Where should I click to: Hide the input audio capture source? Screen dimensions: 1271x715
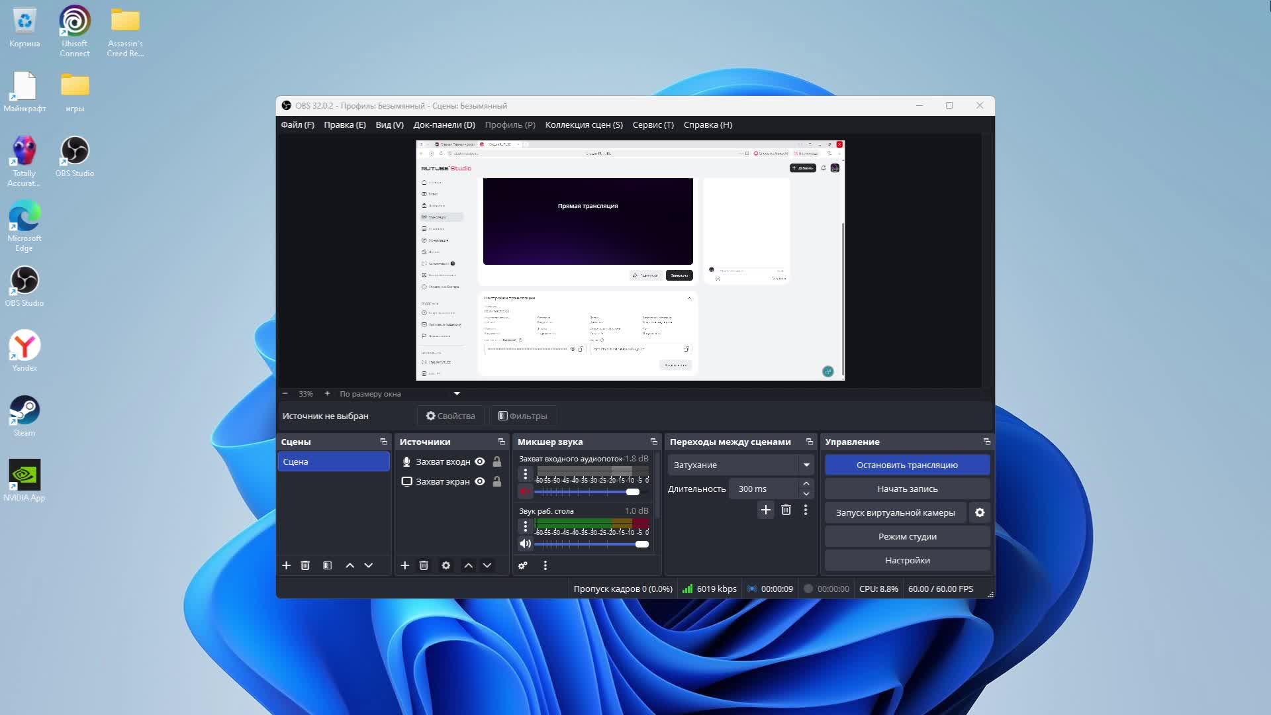point(480,461)
